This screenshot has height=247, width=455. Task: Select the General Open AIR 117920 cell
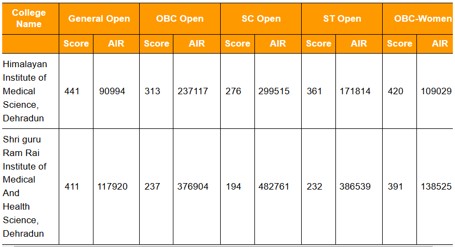click(113, 186)
